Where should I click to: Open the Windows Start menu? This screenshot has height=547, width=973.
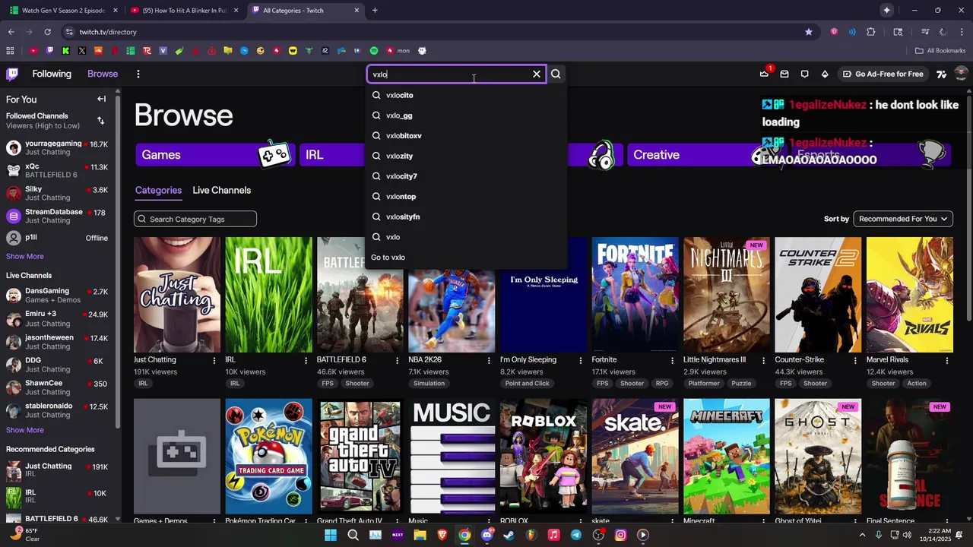coord(331,535)
